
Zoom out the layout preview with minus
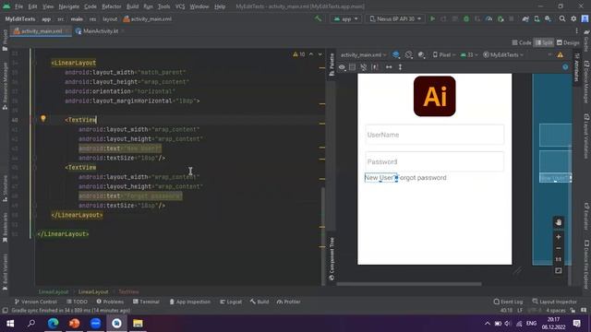click(x=558, y=248)
